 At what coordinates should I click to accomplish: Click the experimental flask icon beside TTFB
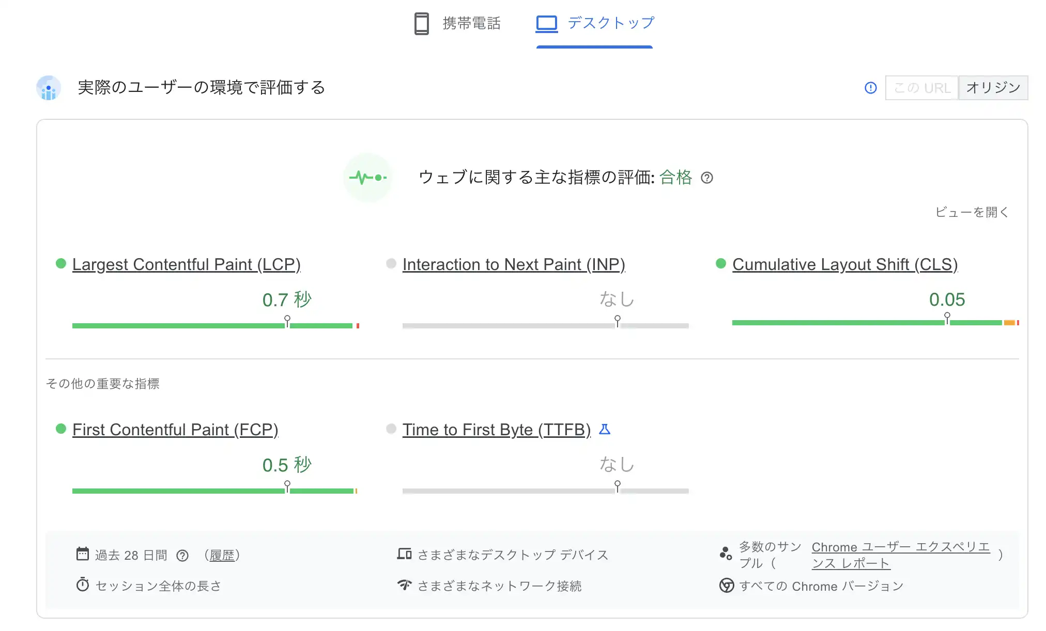pyautogui.click(x=605, y=429)
